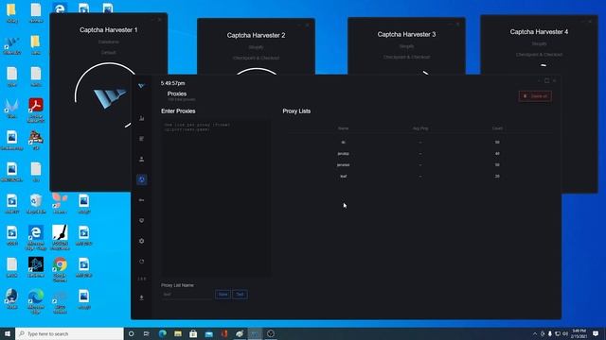The height and width of the screenshot is (340, 606).
Task: Open the Windows Start menu
Action: (8, 333)
